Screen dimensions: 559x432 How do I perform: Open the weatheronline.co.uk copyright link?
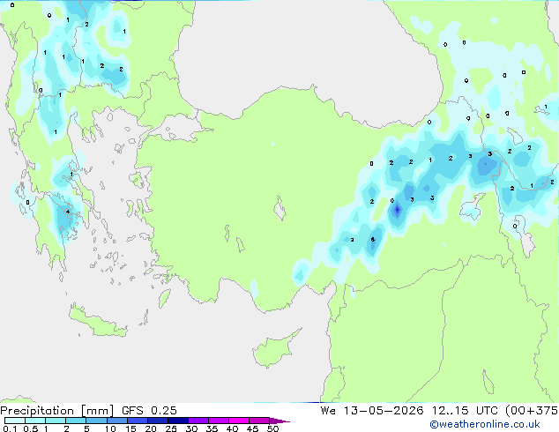(x=485, y=424)
